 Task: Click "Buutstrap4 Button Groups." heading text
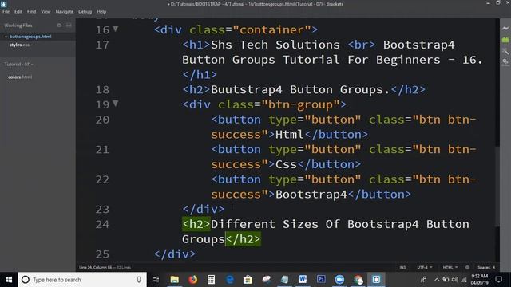[300, 90]
